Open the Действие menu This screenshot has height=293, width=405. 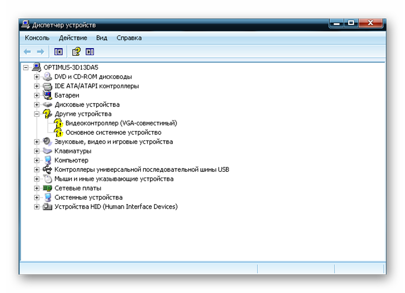tap(72, 38)
